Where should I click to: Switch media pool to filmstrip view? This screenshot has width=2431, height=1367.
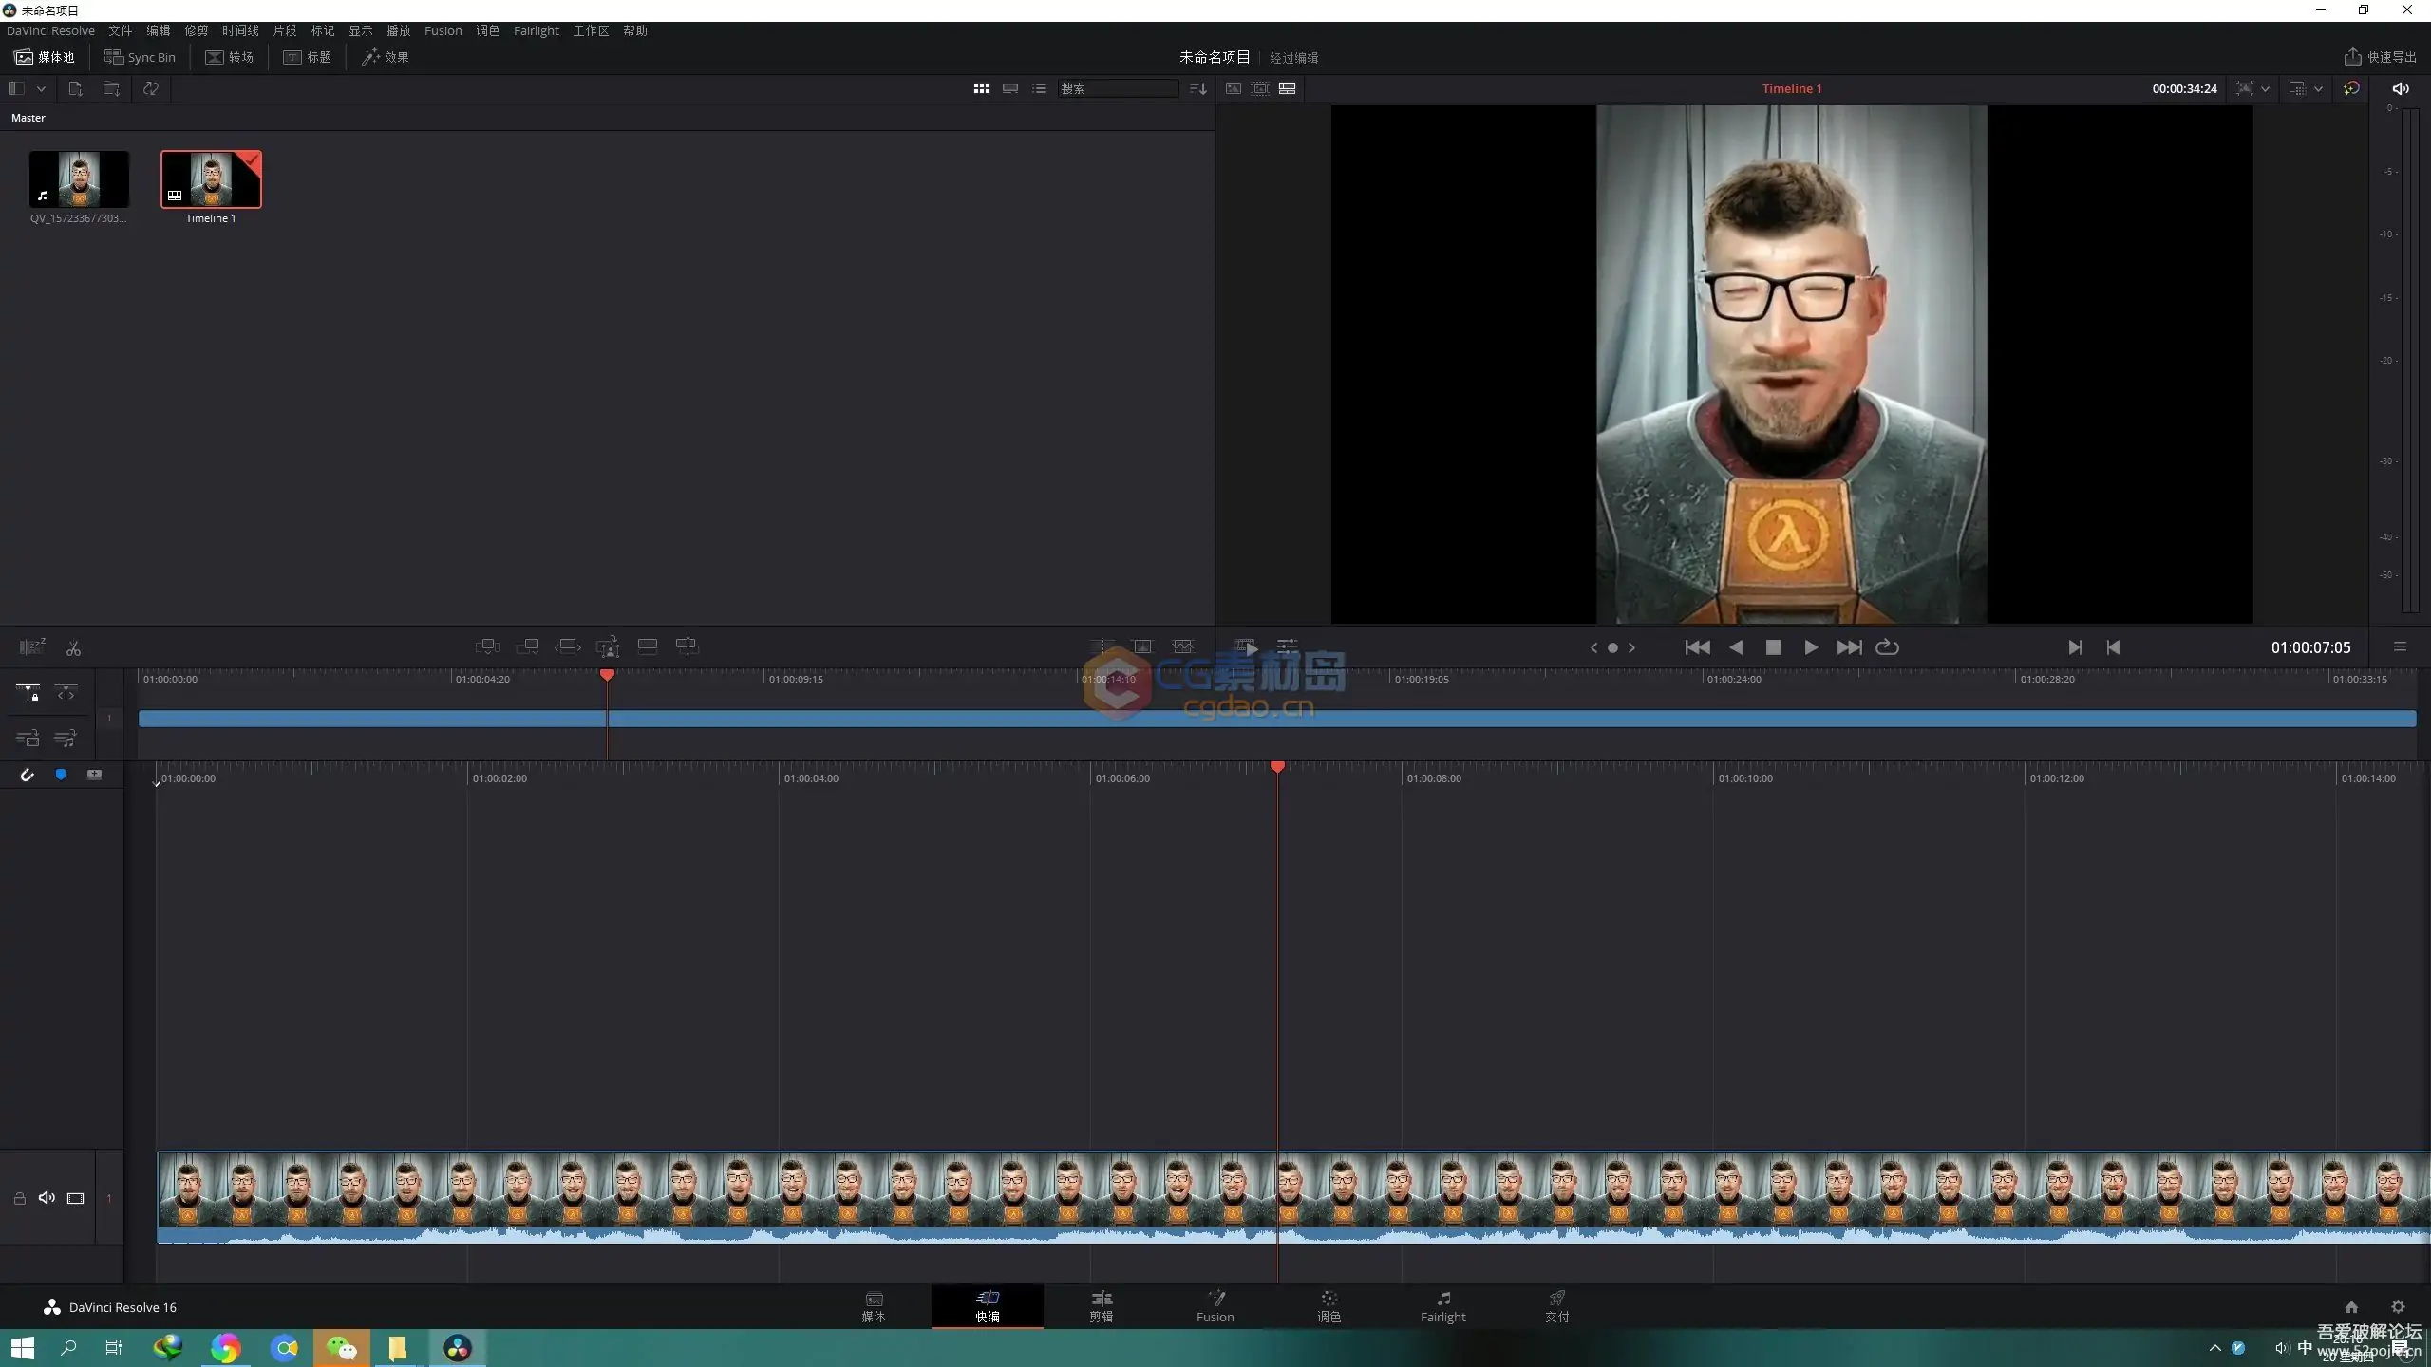pos(1010,88)
